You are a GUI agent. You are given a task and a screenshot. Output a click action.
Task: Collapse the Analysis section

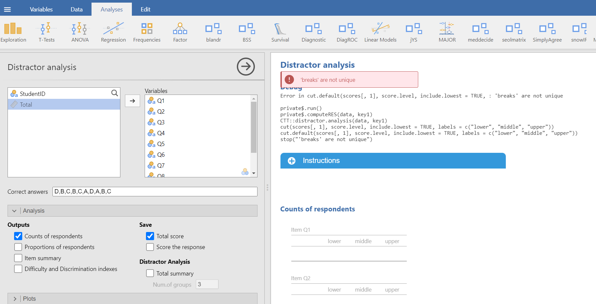coord(133,211)
